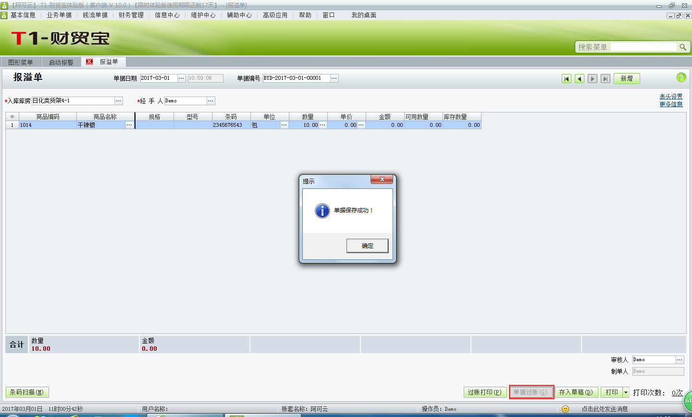Open the 我的桌面 menu
The image size is (692, 417).
[x=364, y=15]
